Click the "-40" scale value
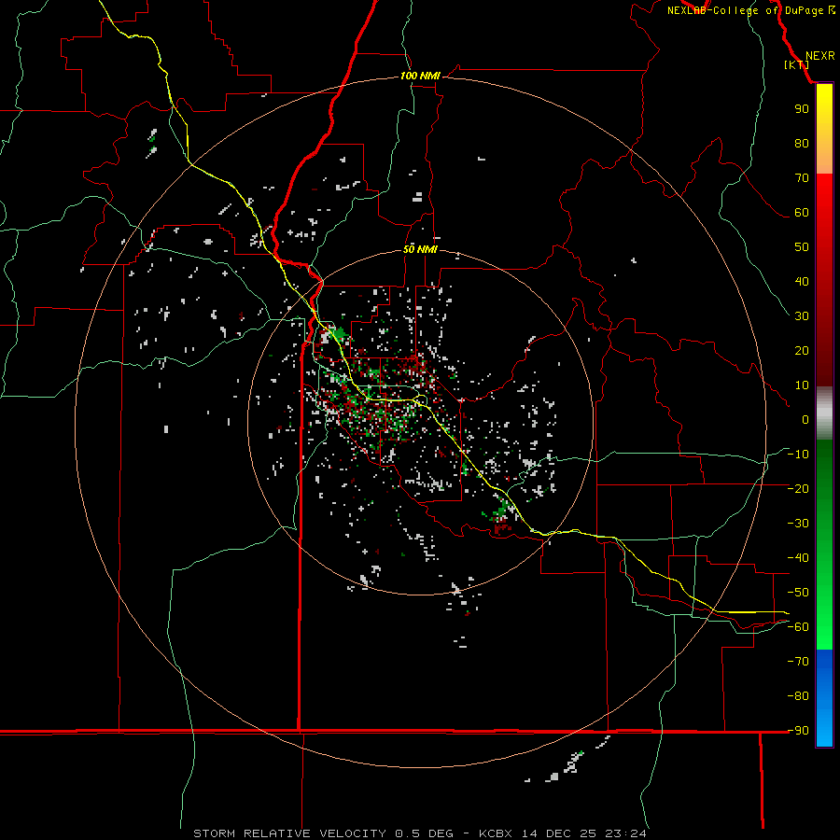This screenshot has height=840, width=840. click(798, 558)
